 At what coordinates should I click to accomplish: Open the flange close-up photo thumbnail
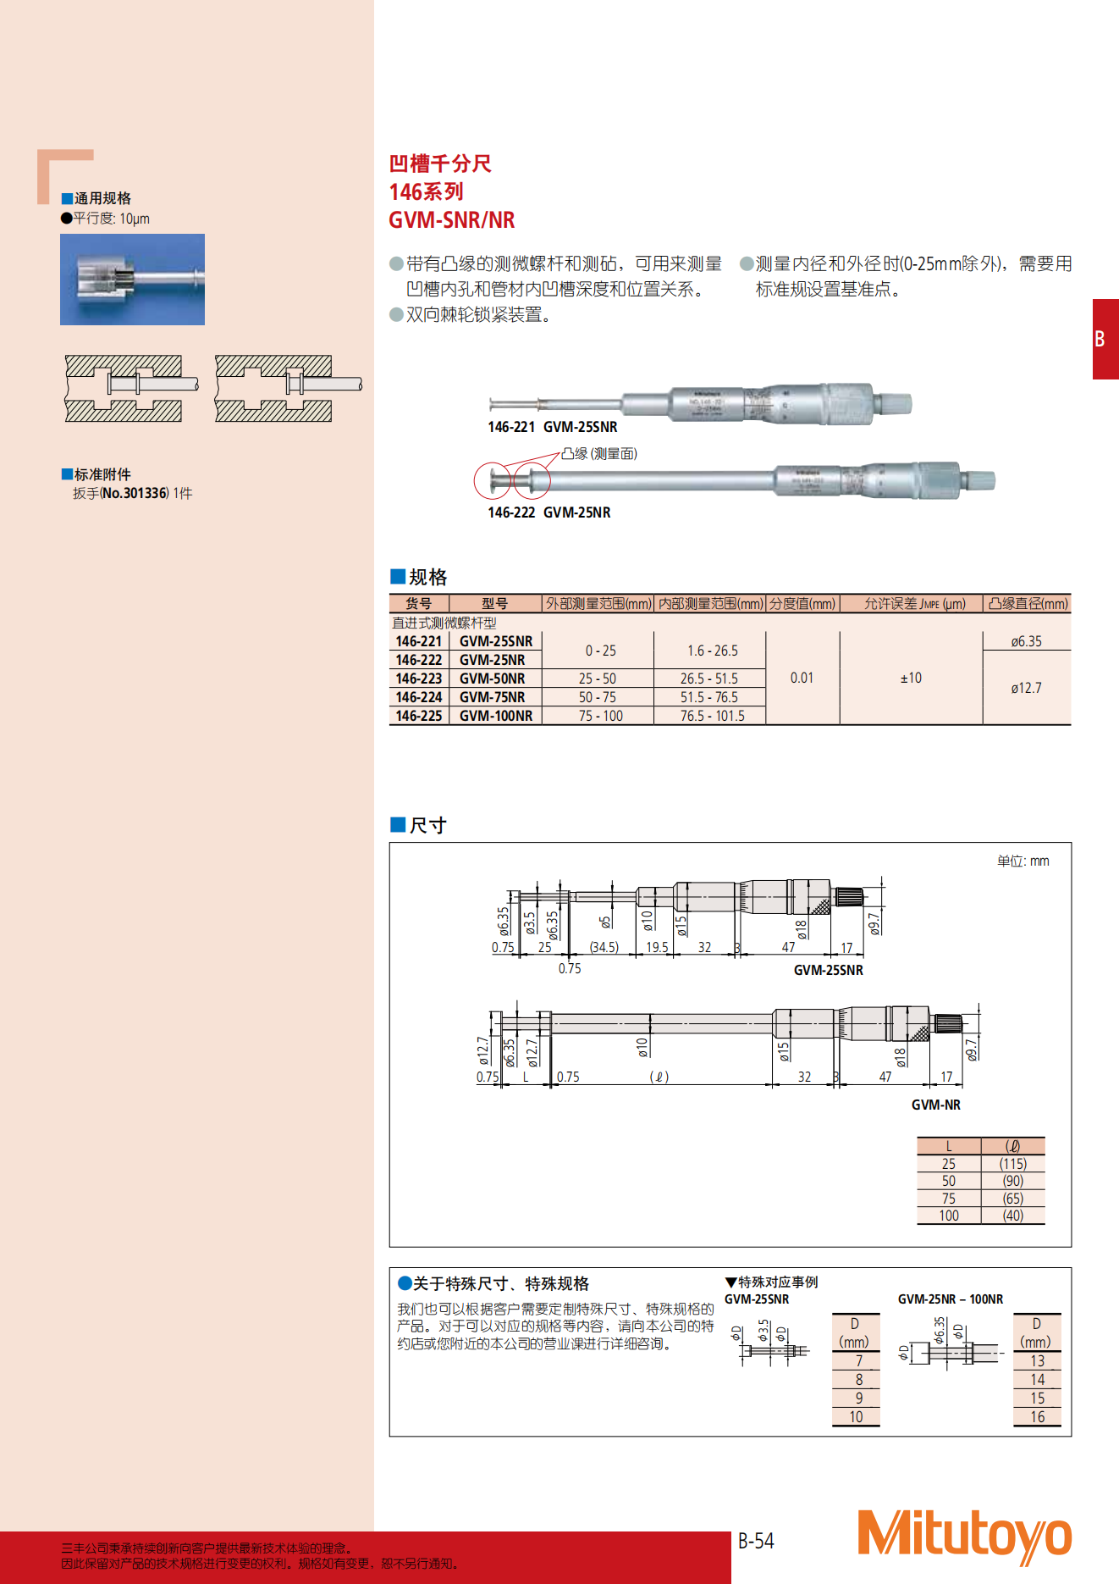[132, 280]
